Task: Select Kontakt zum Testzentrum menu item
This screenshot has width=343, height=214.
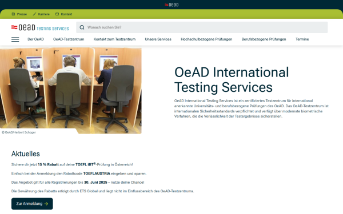Action: pyautogui.click(x=114, y=39)
